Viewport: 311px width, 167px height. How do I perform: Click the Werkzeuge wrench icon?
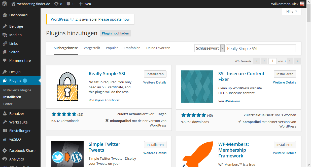(5, 122)
